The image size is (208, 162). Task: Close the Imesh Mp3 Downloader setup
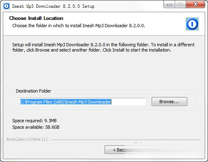[x=195, y=4]
